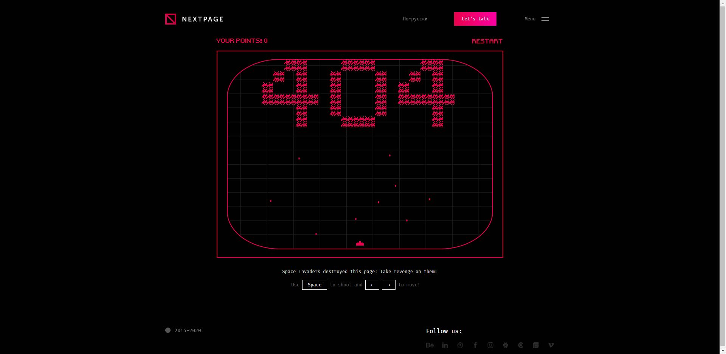Click the gray dot beside 2015-2020
Viewport: 726px width, 354px height.
click(x=168, y=330)
